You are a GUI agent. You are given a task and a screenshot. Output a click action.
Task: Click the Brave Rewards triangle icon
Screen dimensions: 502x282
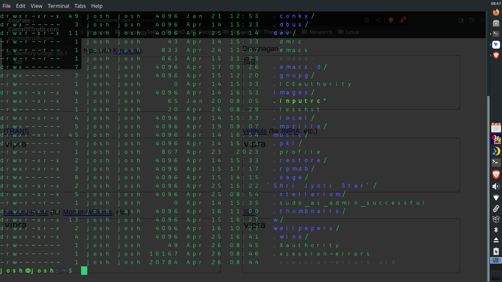coord(402,20)
